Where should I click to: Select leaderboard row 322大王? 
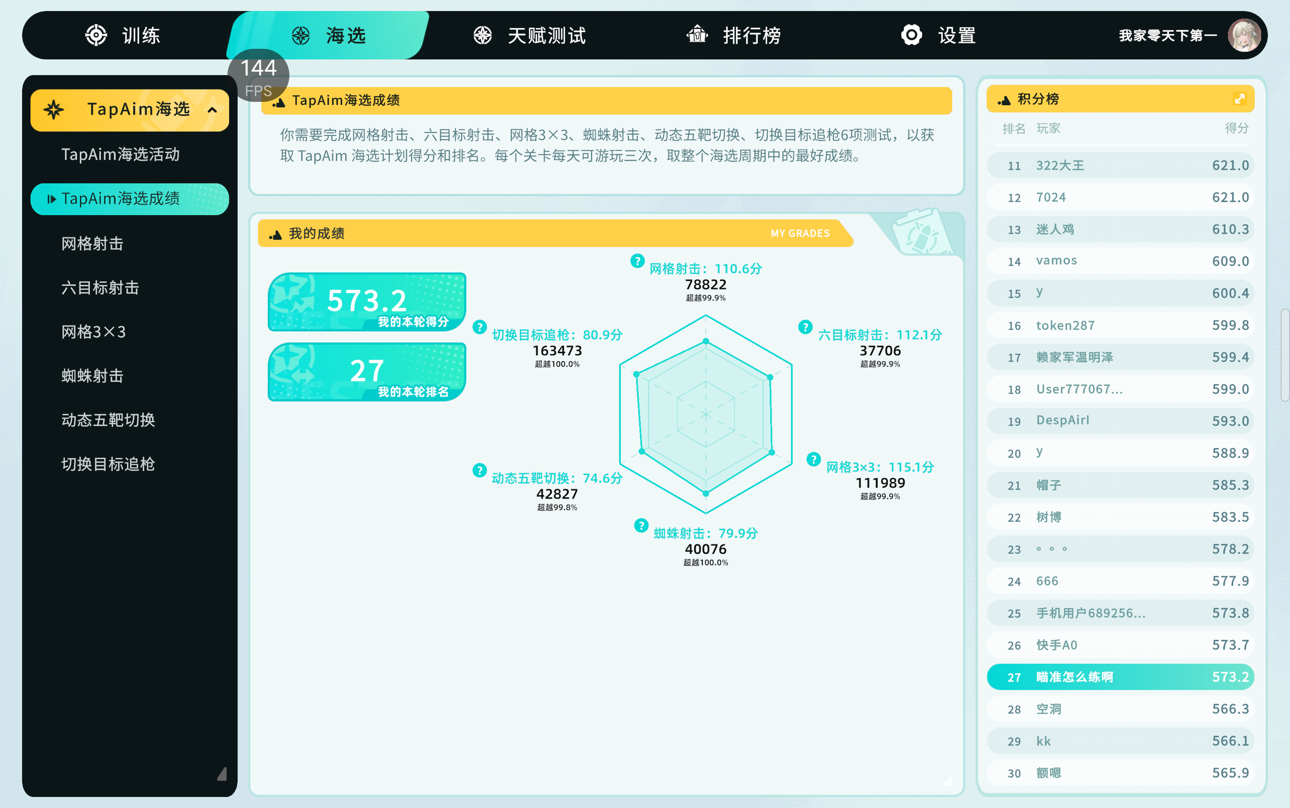1120,165
